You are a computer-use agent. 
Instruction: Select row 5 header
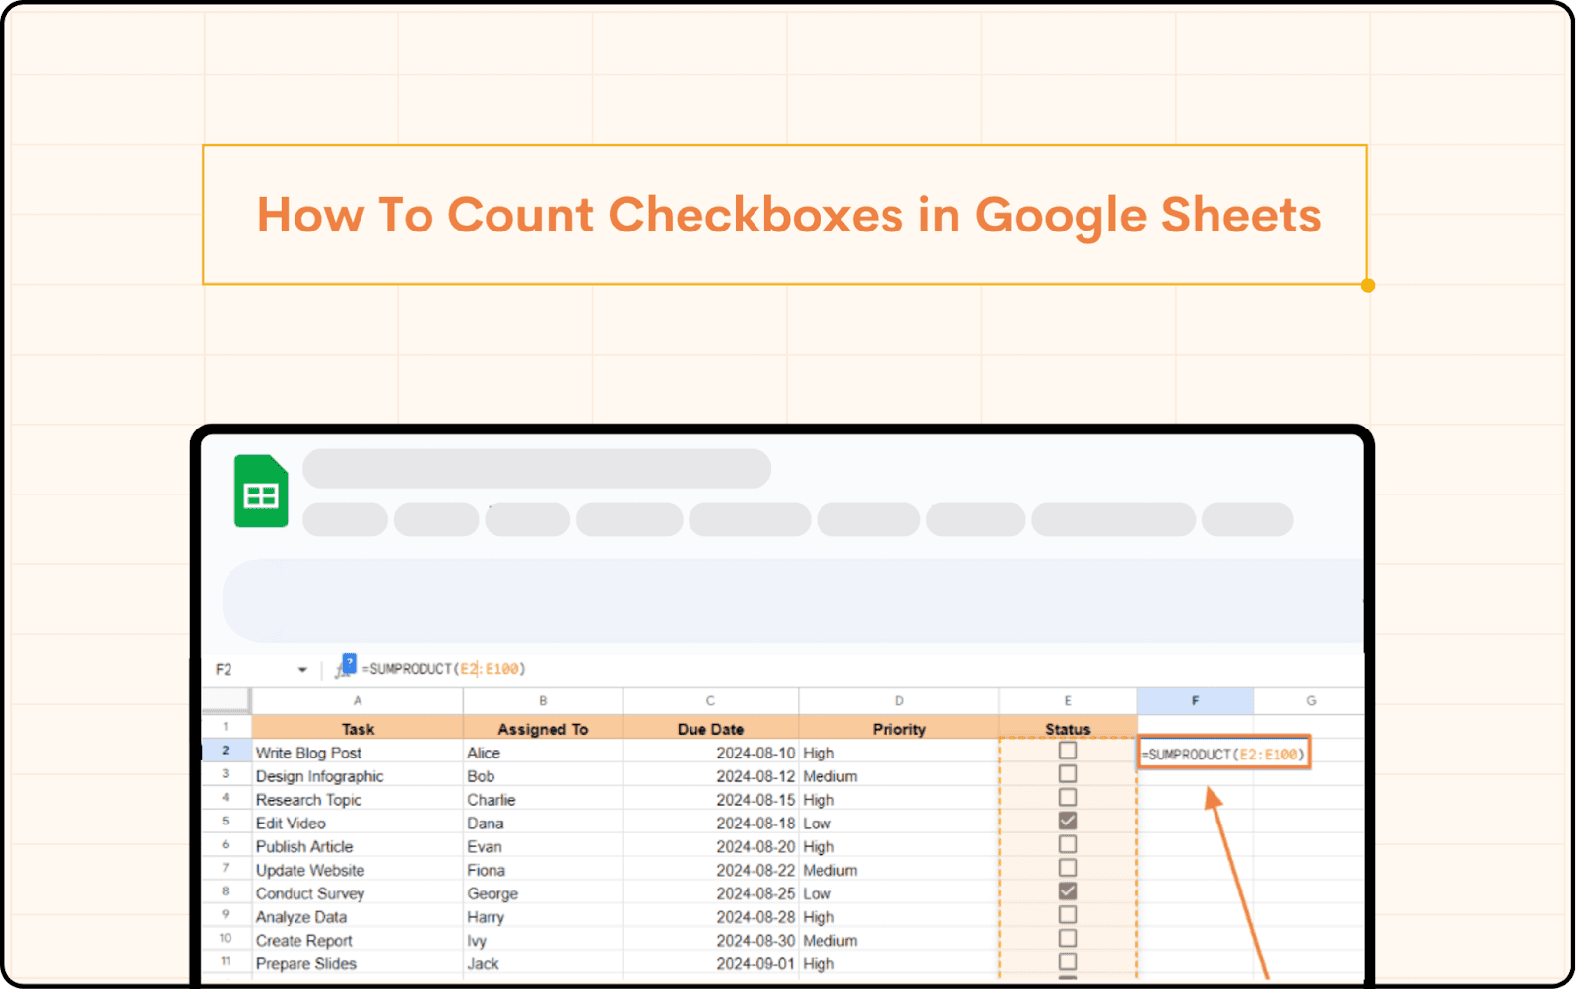tap(226, 821)
